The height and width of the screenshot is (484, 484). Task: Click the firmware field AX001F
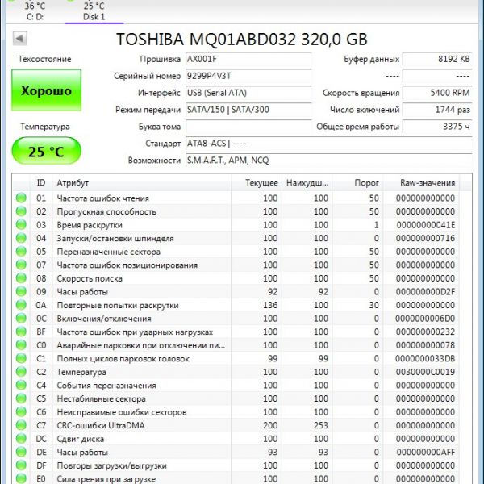tap(248, 59)
